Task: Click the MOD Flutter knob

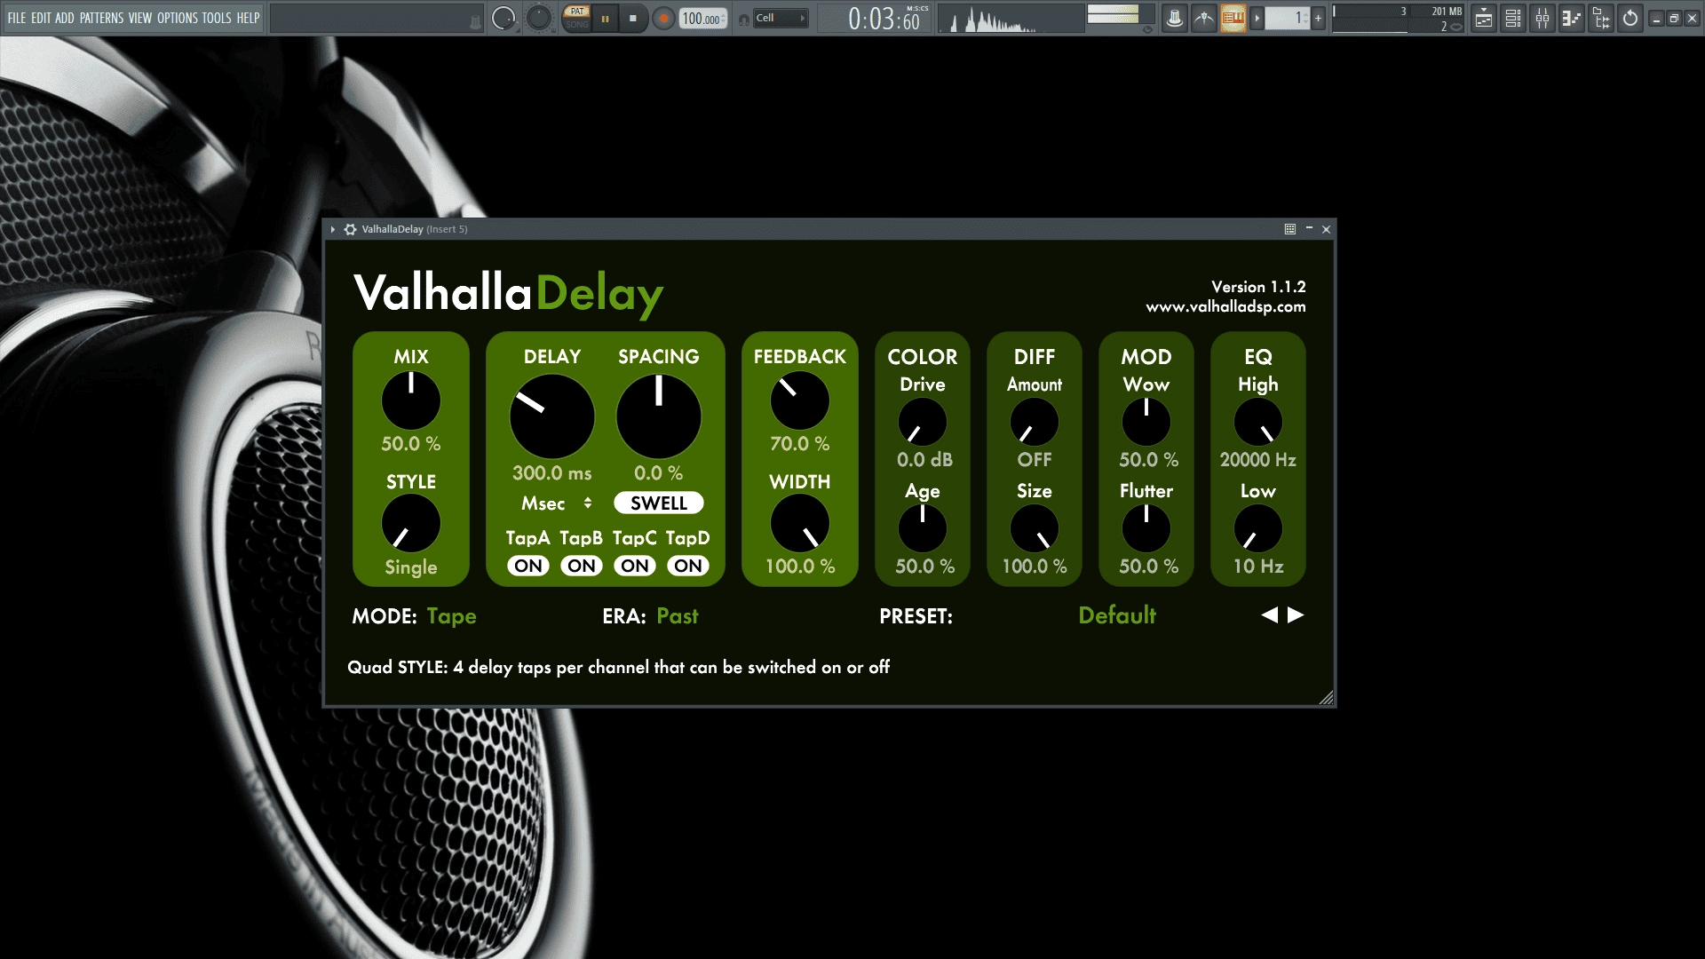Action: click(1146, 528)
